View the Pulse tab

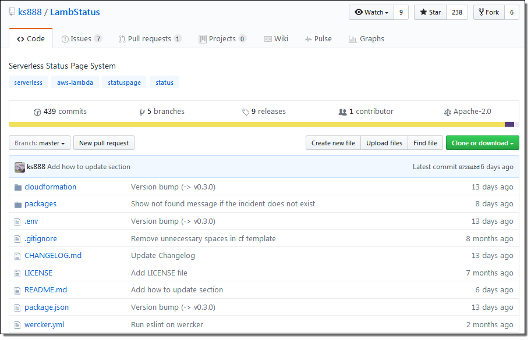click(x=318, y=39)
